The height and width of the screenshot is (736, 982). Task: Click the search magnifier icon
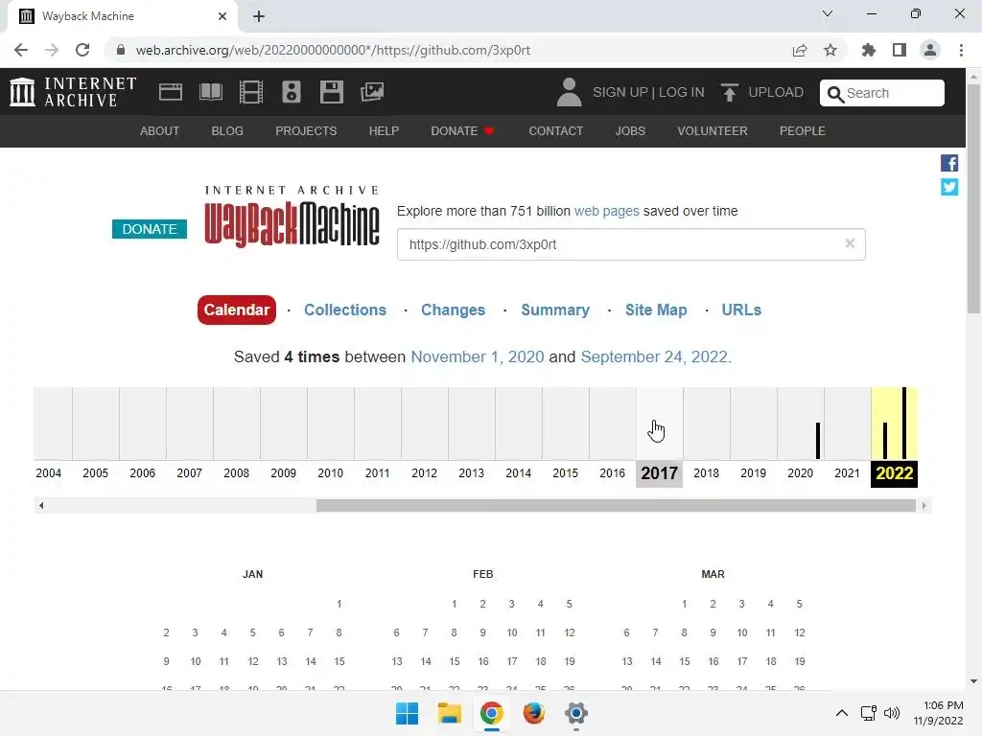835,94
